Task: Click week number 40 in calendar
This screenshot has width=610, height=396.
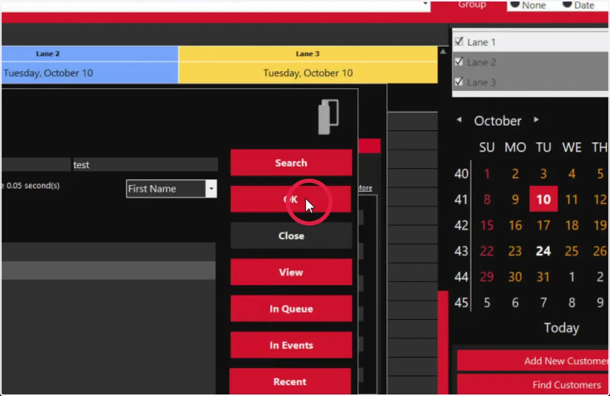Action: click(461, 174)
